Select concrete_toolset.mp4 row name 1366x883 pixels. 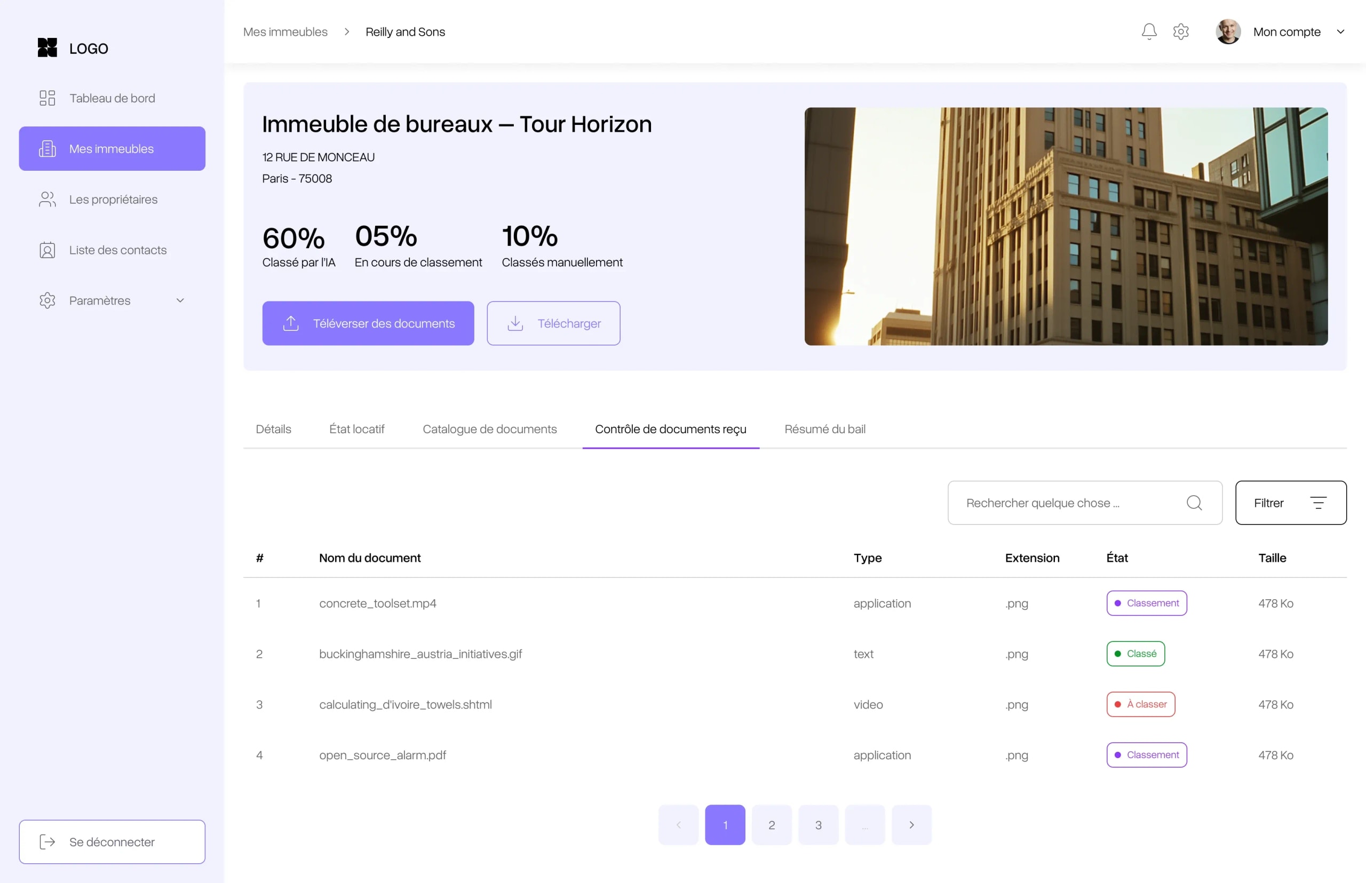tap(377, 603)
